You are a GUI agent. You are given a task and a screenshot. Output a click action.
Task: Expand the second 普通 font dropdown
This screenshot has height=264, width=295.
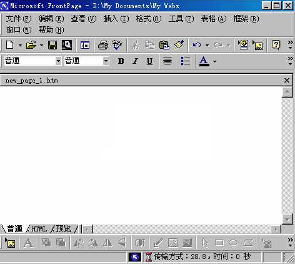[106, 61]
